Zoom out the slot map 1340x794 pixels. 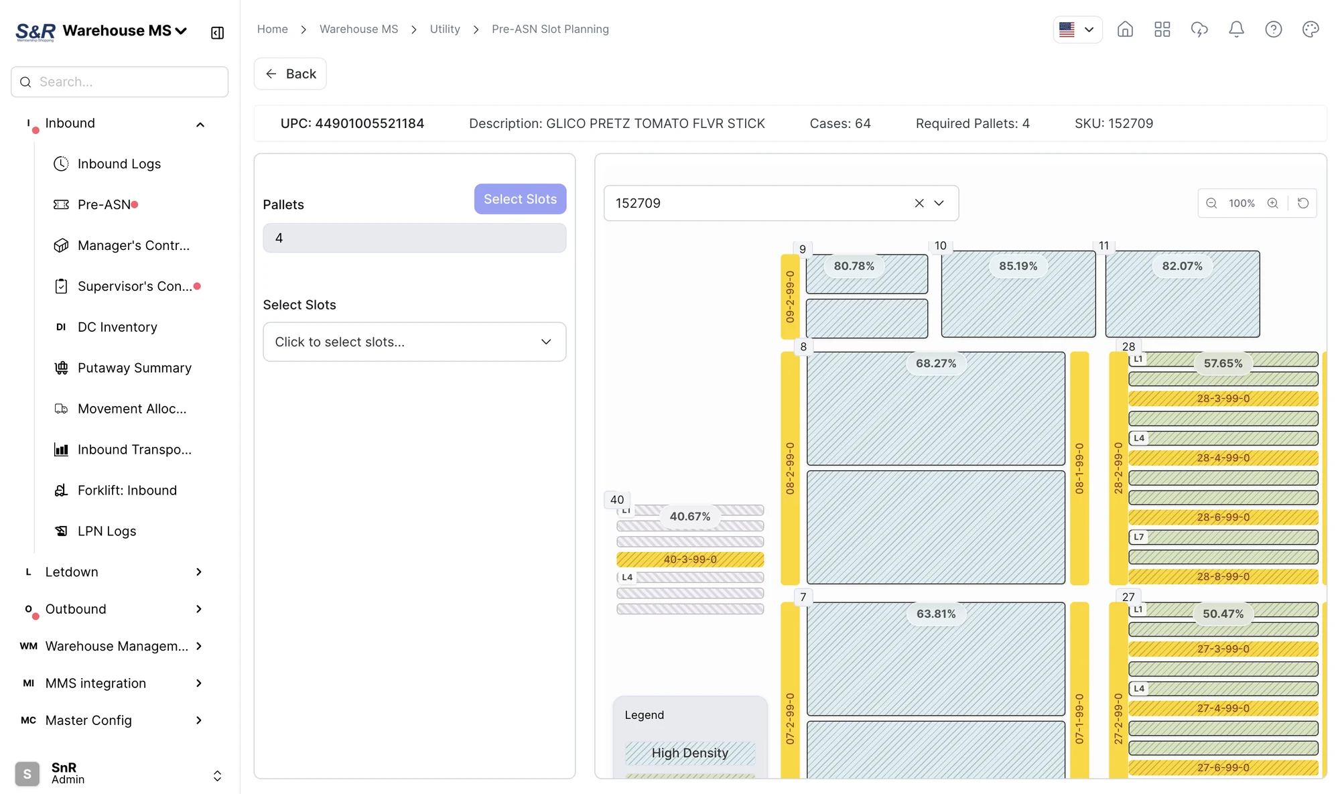[1211, 203]
